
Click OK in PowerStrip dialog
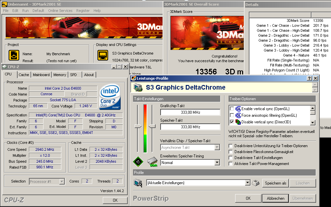248,198
